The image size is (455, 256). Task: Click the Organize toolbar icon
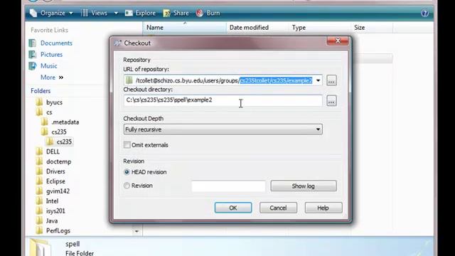click(33, 13)
